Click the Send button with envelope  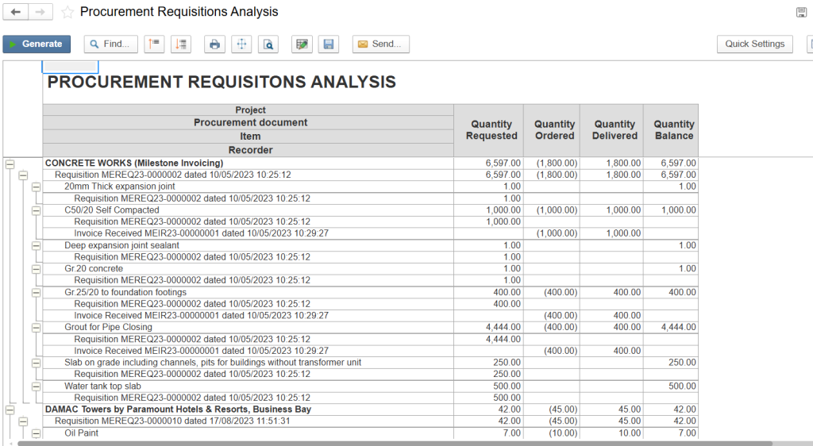click(381, 44)
